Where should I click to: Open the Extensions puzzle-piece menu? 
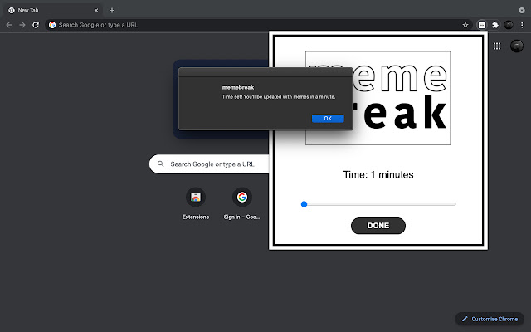pos(495,25)
